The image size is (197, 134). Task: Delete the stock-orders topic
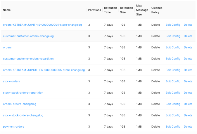(x=188, y=81)
